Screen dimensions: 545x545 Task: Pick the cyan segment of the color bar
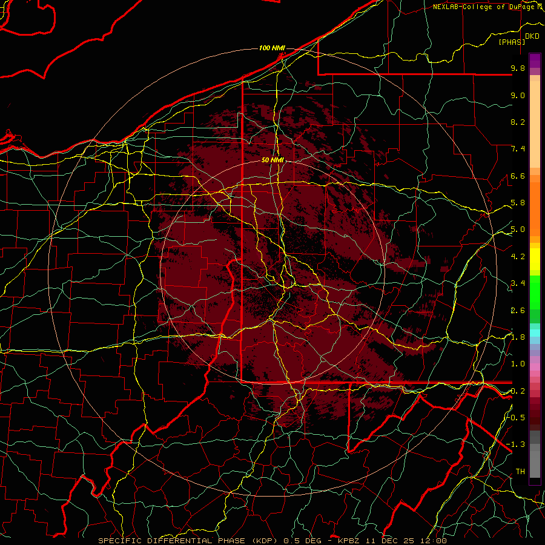[535, 333]
